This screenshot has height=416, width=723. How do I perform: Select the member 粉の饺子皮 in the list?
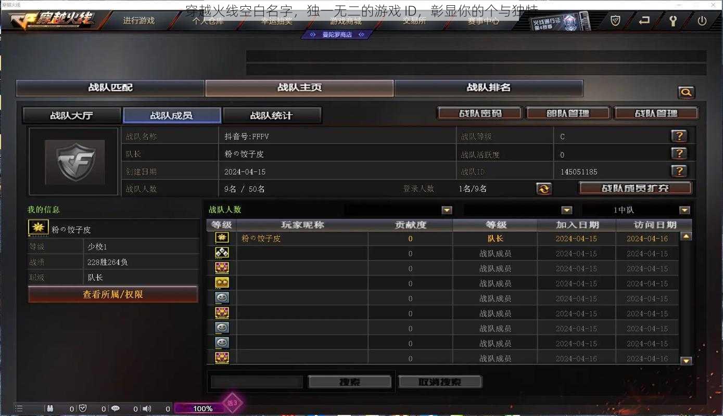tap(261, 239)
